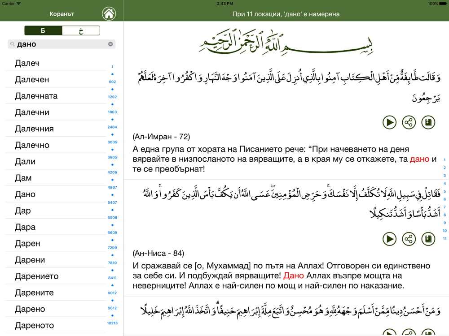The width and height of the screenshot is (449, 336).
Task: Tap the 'Коранът' title in header
Action: pos(62,14)
